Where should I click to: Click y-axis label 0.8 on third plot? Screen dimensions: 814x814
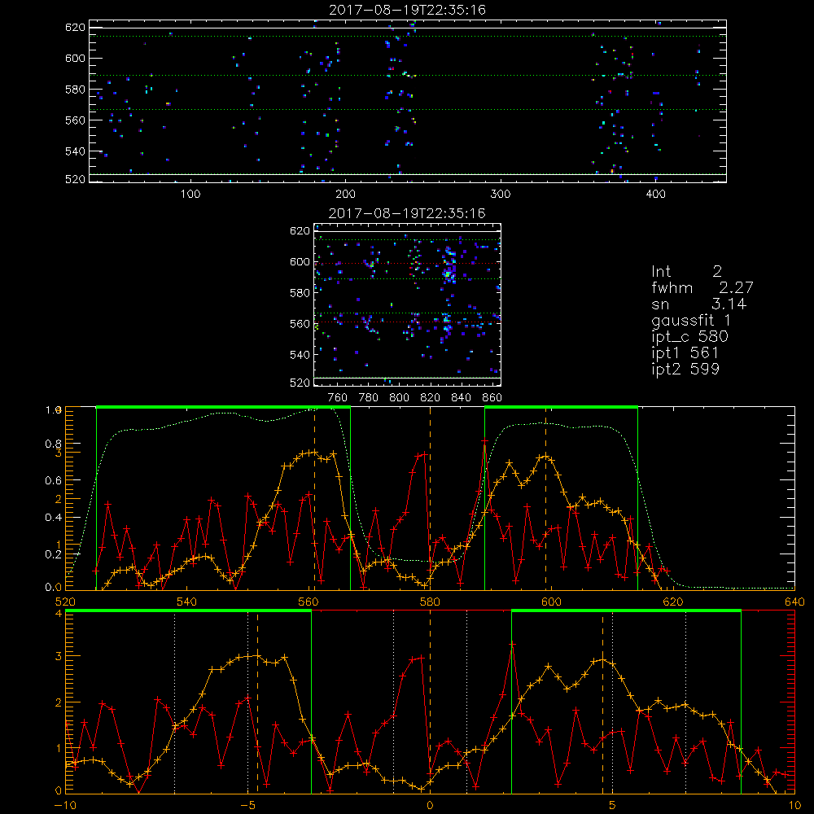tap(54, 444)
